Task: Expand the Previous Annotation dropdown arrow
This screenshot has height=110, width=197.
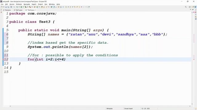Action: click(x=73, y=7)
